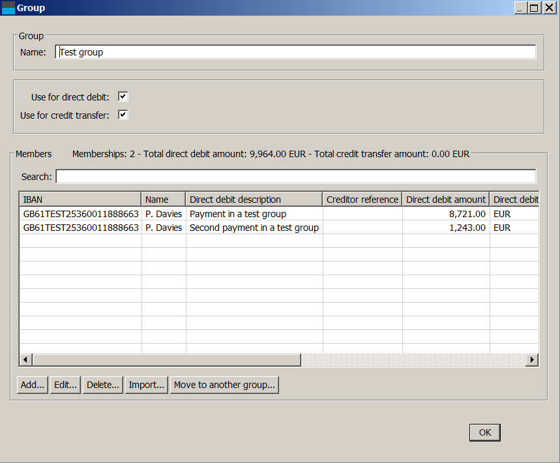
Task: Click the Import... button
Action: (147, 385)
